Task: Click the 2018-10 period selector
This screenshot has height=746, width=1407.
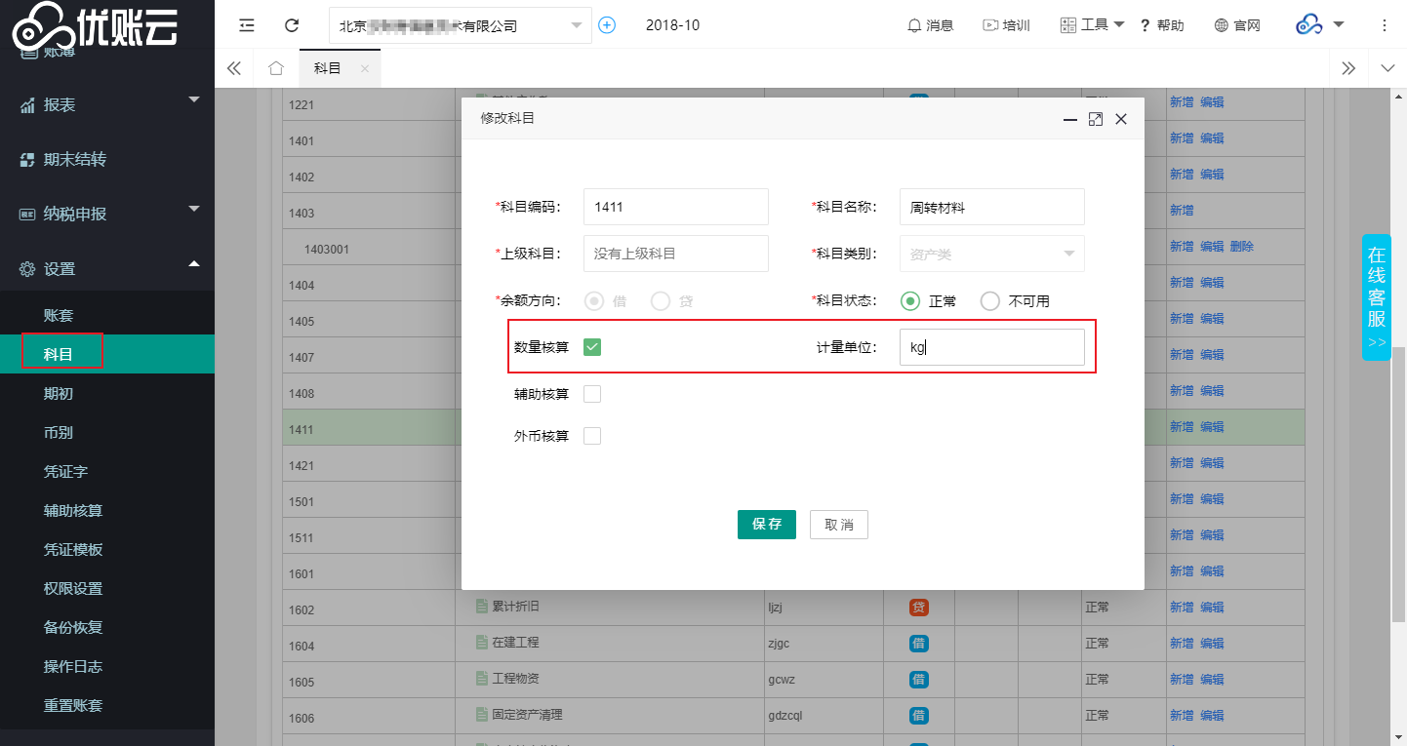Action: click(x=672, y=25)
